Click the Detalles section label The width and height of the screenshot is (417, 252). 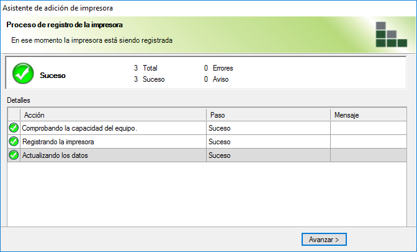[x=19, y=100]
